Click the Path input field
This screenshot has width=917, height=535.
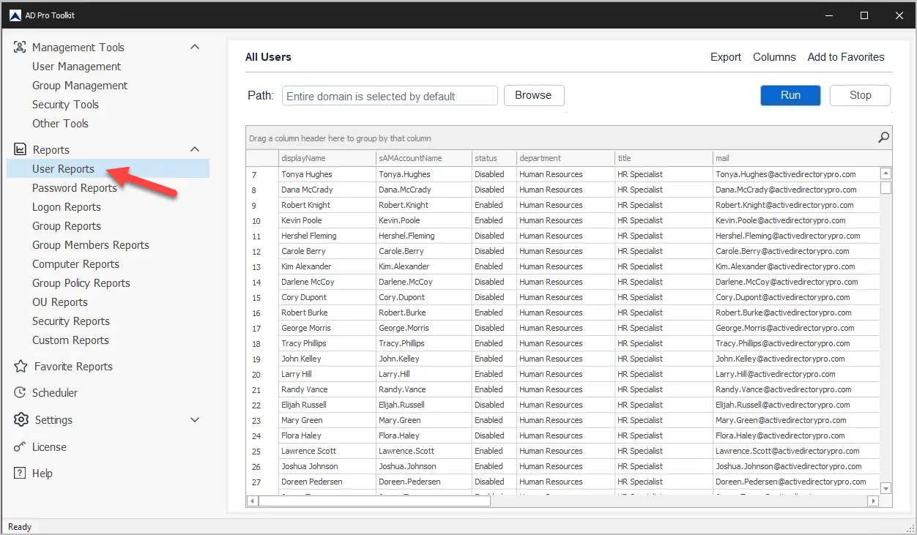[x=390, y=96]
